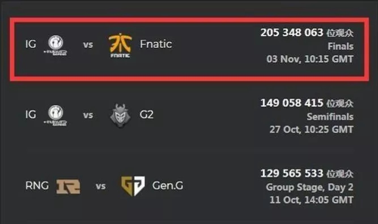Select the RNG team name text
Screen dimensions: 378x224
click(37, 186)
